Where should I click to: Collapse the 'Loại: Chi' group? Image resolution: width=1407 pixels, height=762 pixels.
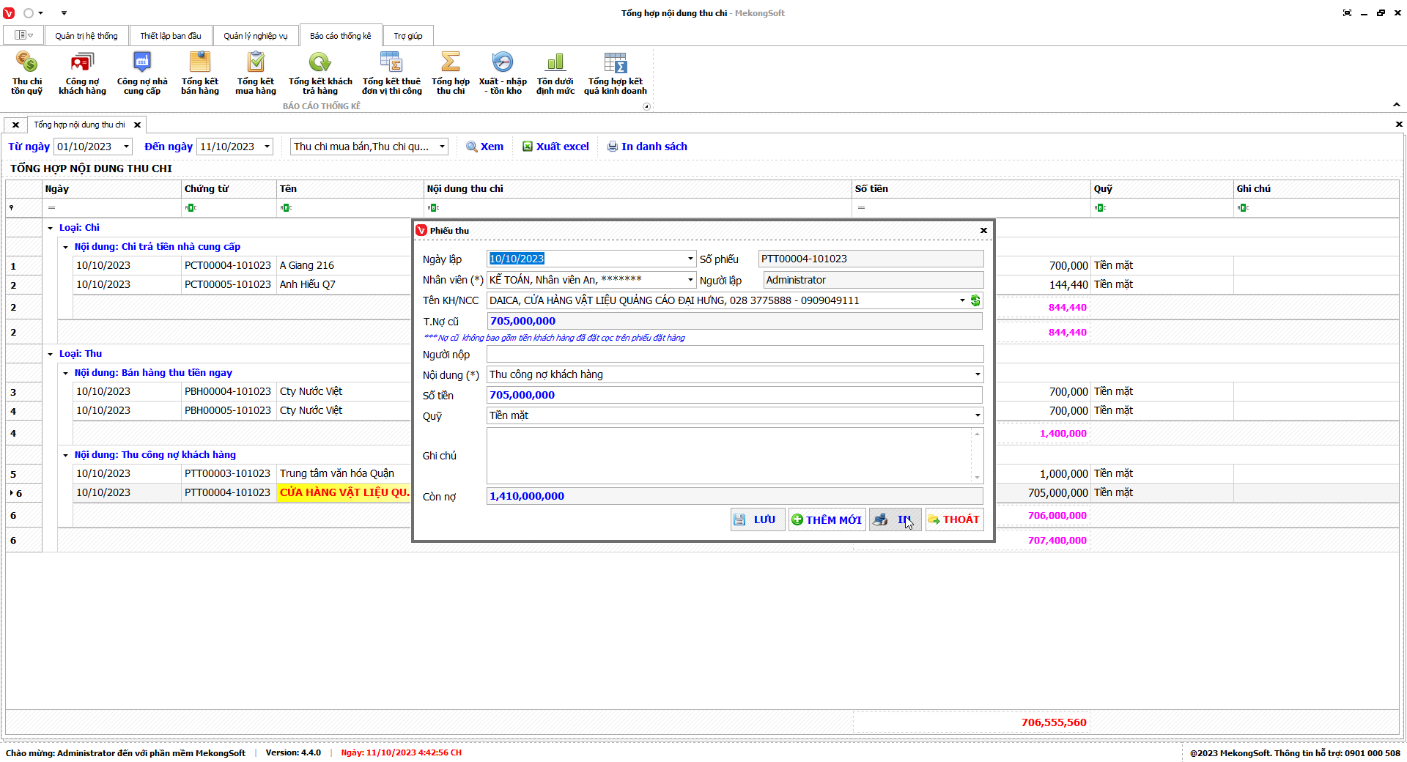pyautogui.click(x=51, y=228)
